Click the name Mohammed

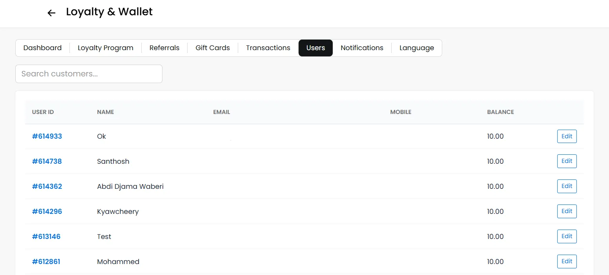(118, 262)
